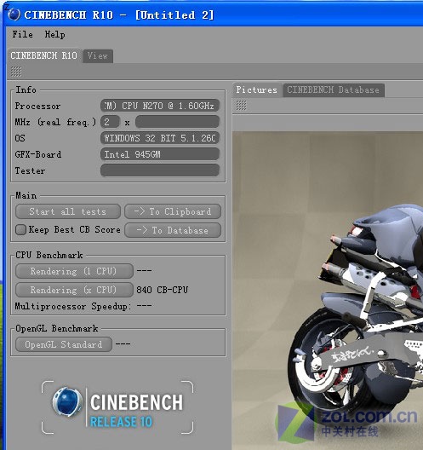Click the blue sphere in the bottom logo
This screenshot has height=450, width=423.
click(67, 401)
